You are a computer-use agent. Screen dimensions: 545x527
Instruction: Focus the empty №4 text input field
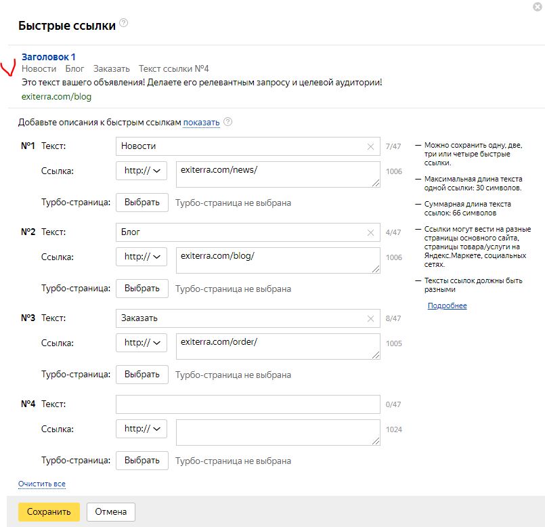coord(248,404)
